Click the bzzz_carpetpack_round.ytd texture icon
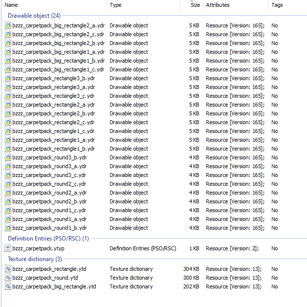This screenshot has height=307, width=307. (8, 278)
